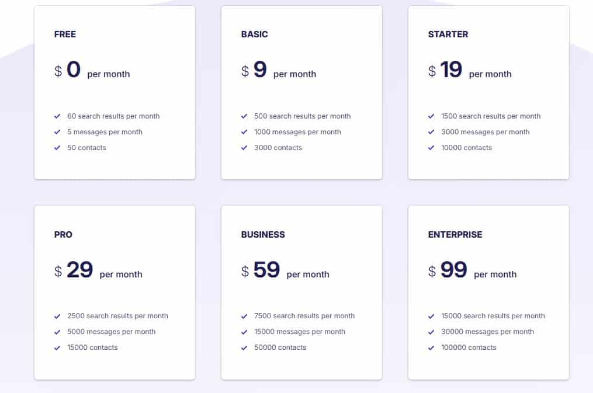
Task: Click the checkmark next to 1500 search results
Action: point(432,116)
